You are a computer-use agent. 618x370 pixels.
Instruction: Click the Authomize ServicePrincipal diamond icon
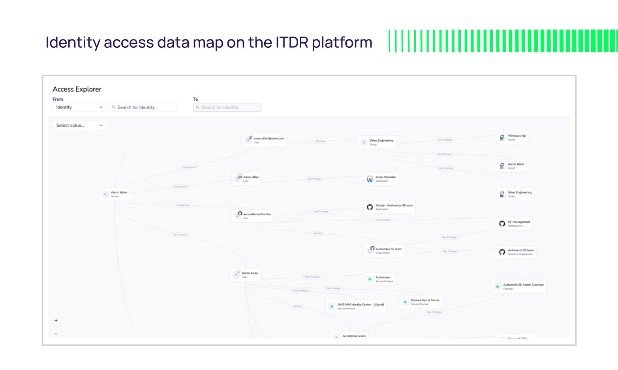(x=369, y=278)
